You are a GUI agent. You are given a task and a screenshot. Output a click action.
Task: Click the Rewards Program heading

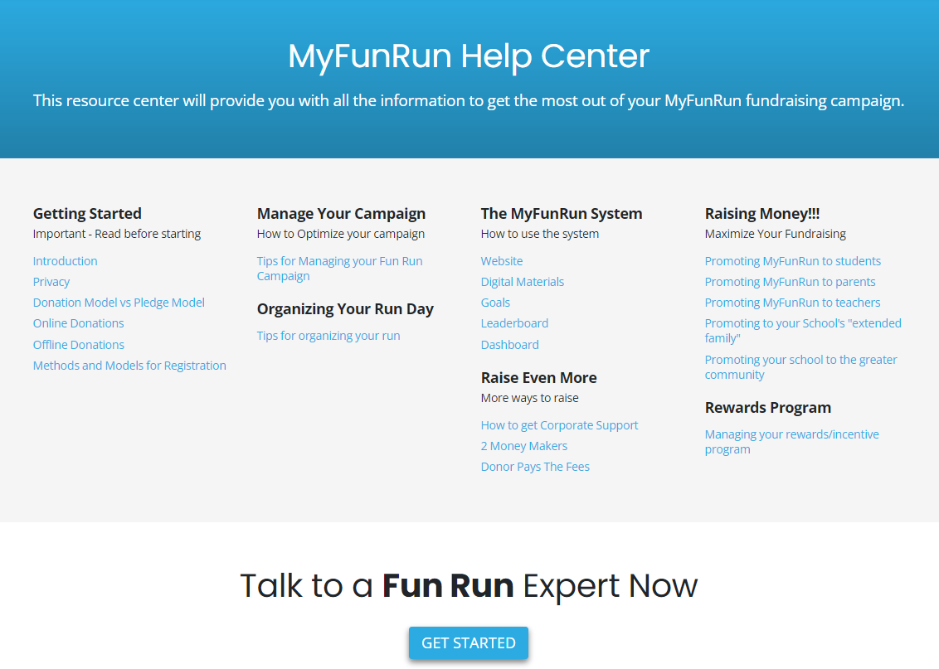click(768, 408)
